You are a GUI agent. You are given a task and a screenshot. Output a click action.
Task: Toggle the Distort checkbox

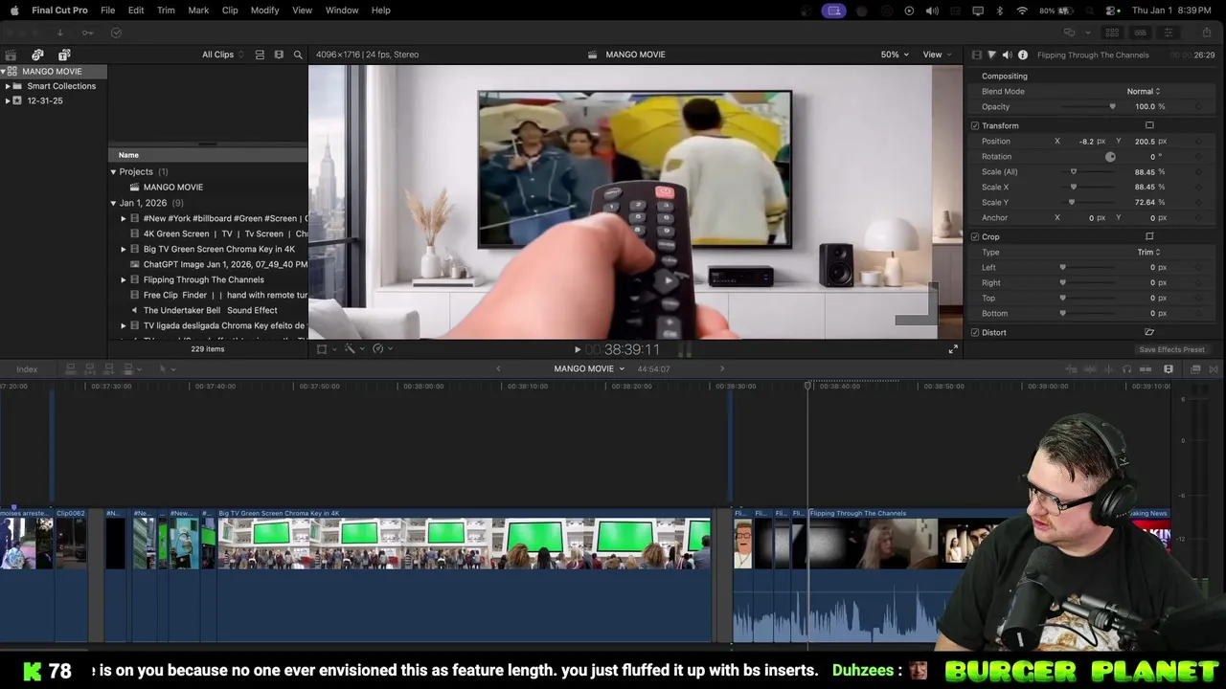tap(975, 332)
